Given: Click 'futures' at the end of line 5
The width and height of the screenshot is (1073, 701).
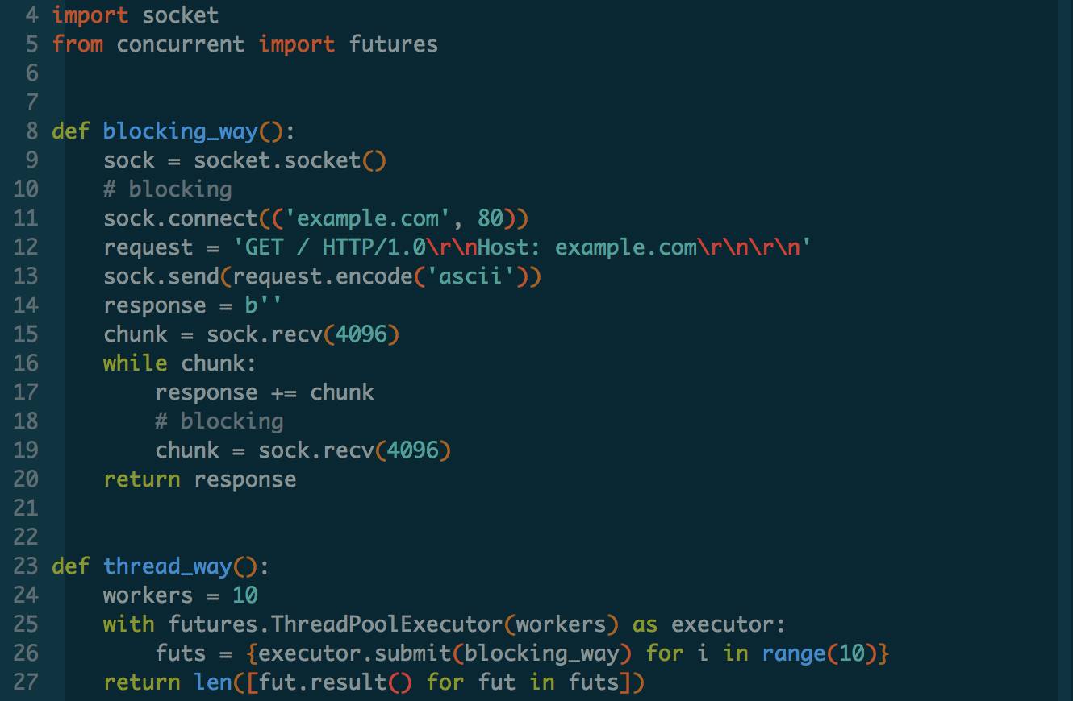Looking at the screenshot, I should point(393,44).
